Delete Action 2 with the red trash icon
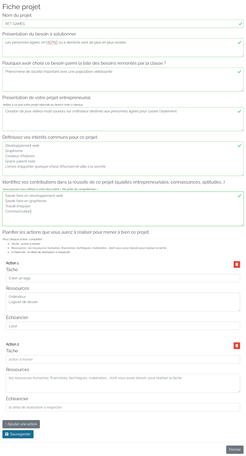The height and width of the screenshot is (456, 246). [x=237, y=346]
